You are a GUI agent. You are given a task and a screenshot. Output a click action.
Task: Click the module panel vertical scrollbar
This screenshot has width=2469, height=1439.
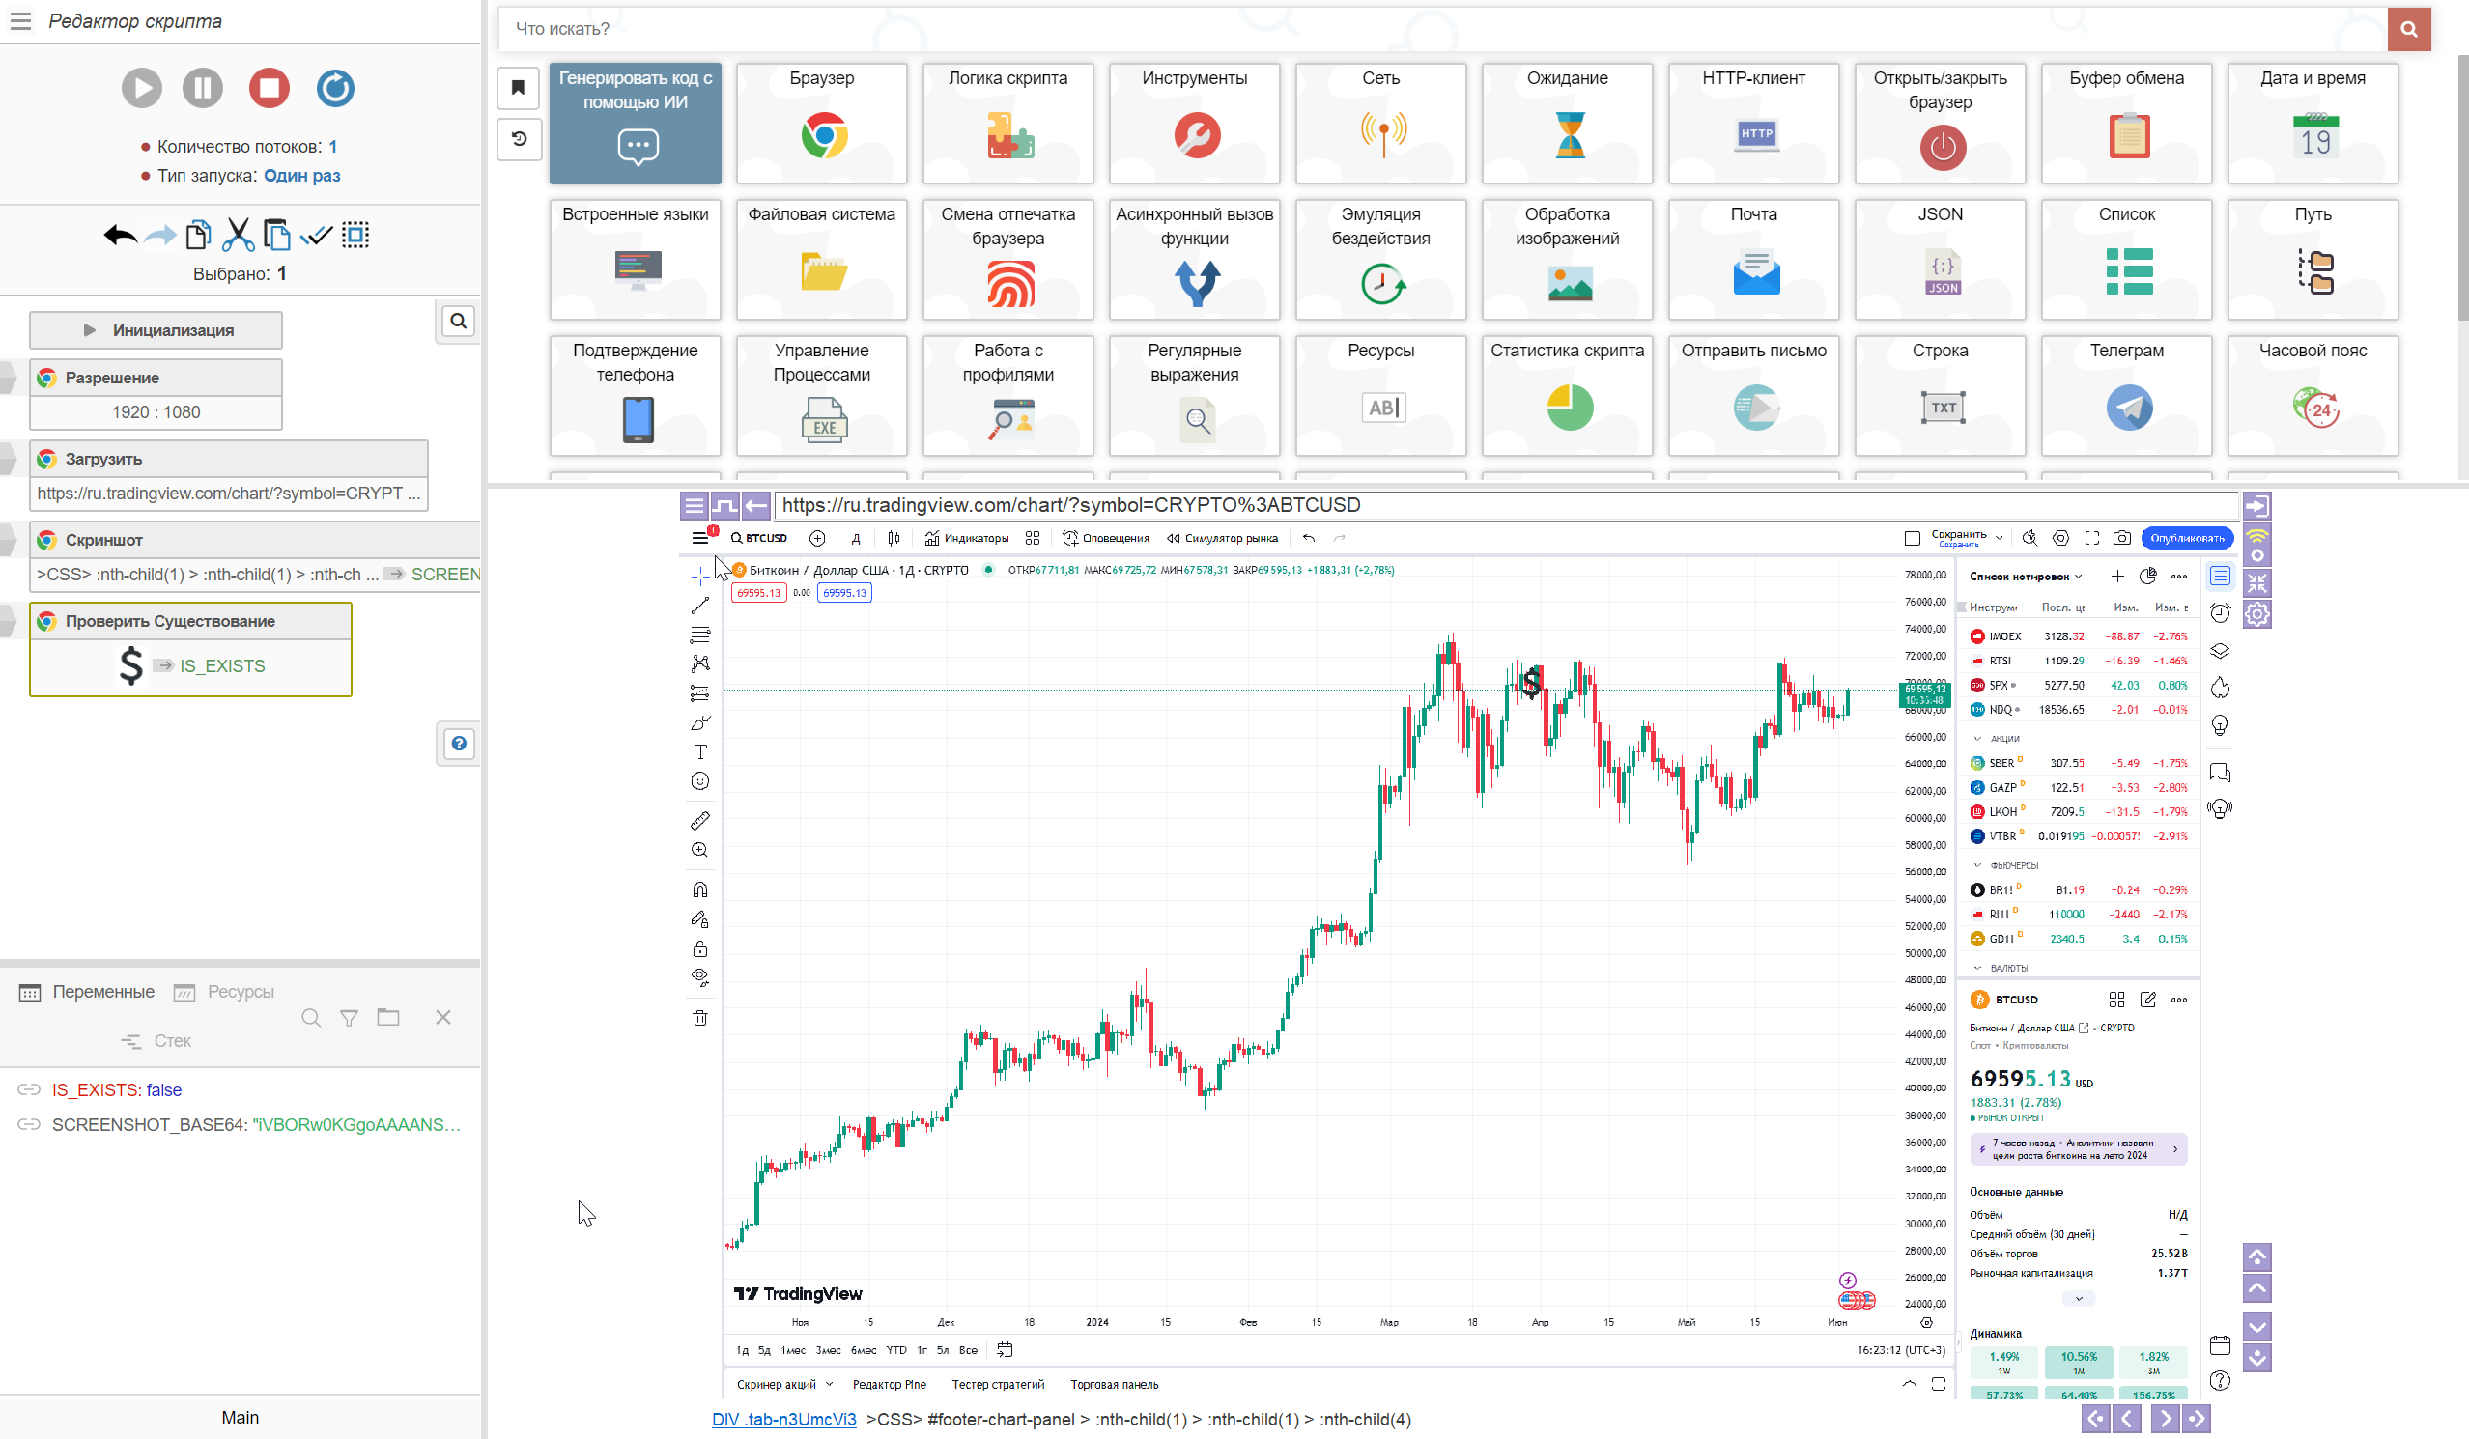(x=2461, y=186)
